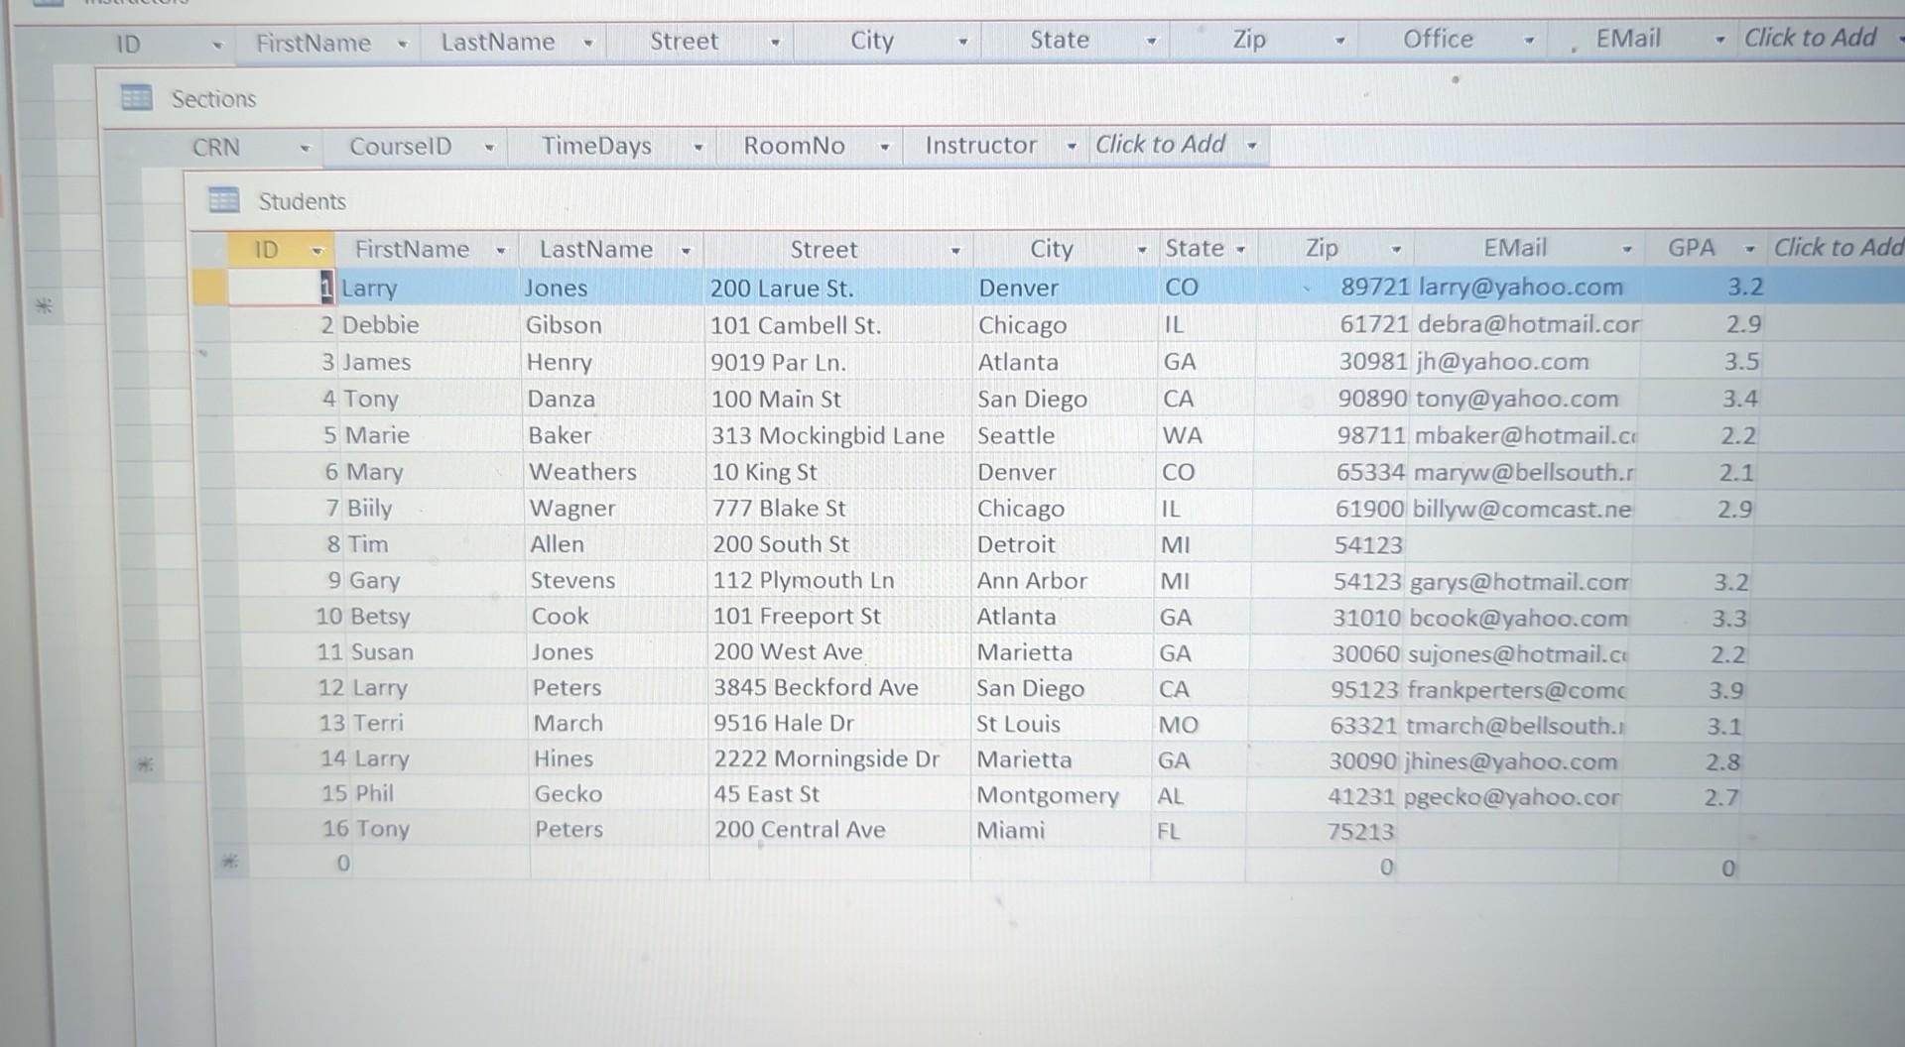Viewport: 1905px width, 1047px height.
Task: Select the Students table datasheet icon
Action: (x=223, y=201)
